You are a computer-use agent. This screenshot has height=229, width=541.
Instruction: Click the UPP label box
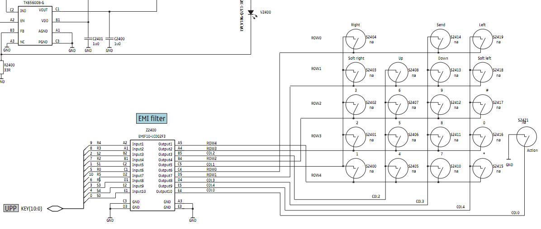coord(11,208)
